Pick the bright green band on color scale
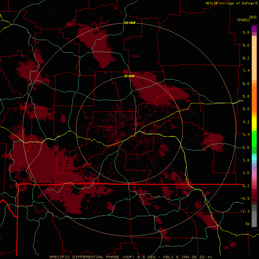 coord(254,139)
